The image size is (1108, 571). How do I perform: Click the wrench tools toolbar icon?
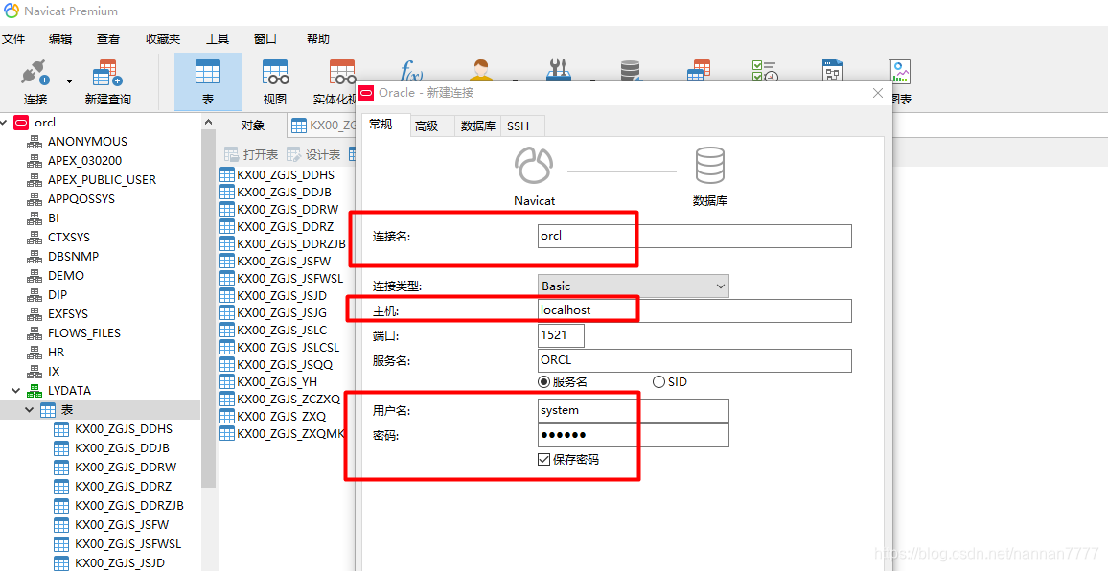(x=558, y=70)
